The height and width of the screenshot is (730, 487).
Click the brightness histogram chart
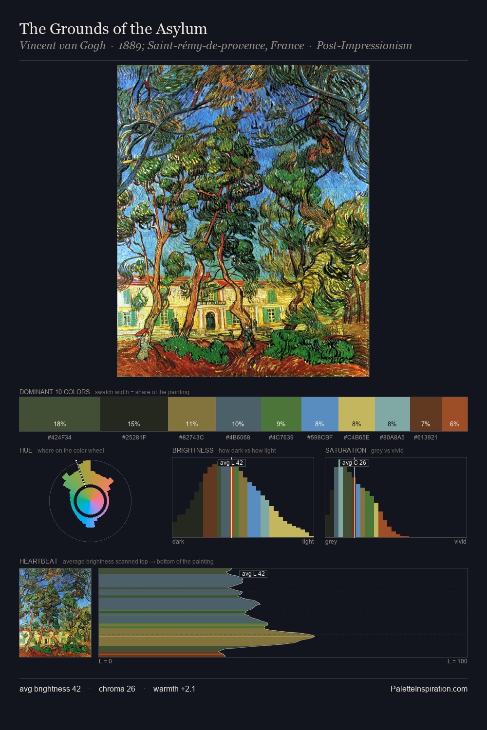tap(243, 497)
